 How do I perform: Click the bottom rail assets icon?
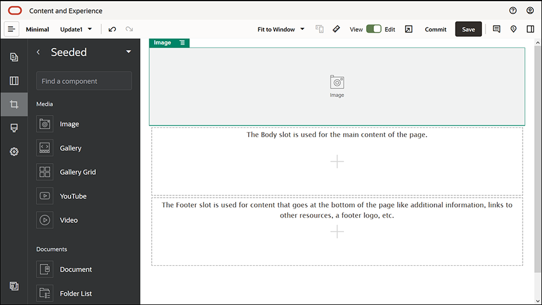14,286
